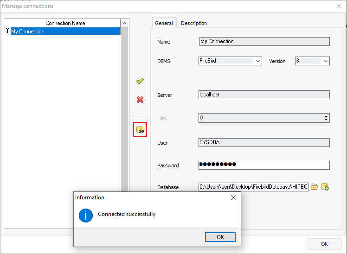Expand the Version dropdown
The height and width of the screenshot is (254, 347).
326,61
